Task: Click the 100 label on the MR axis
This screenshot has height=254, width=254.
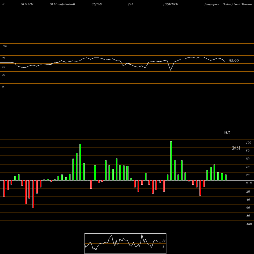Action: tap(249, 143)
